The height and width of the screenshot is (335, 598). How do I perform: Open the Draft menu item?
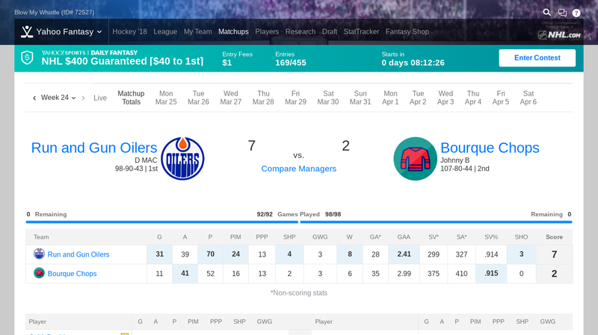pos(330,31)
